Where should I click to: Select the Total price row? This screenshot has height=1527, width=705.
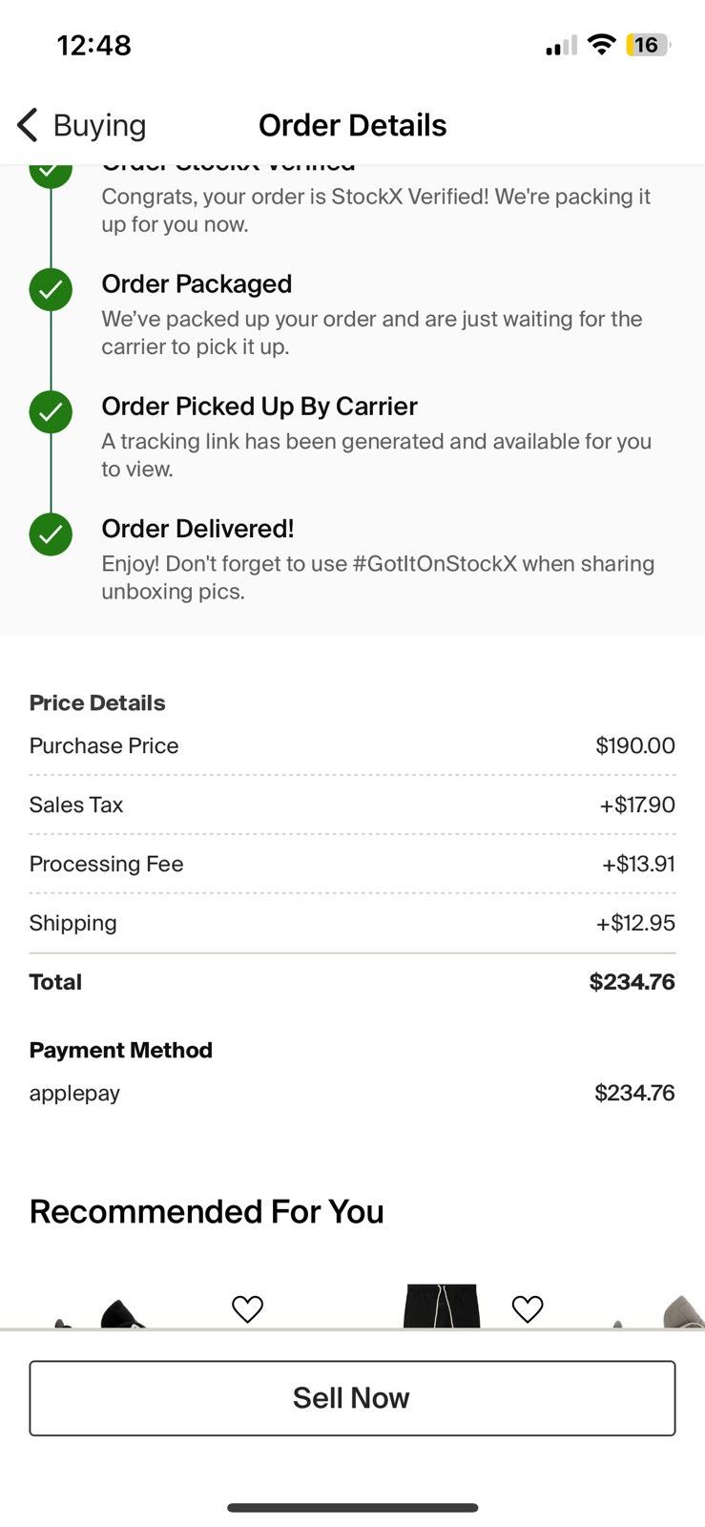(352, 982)
